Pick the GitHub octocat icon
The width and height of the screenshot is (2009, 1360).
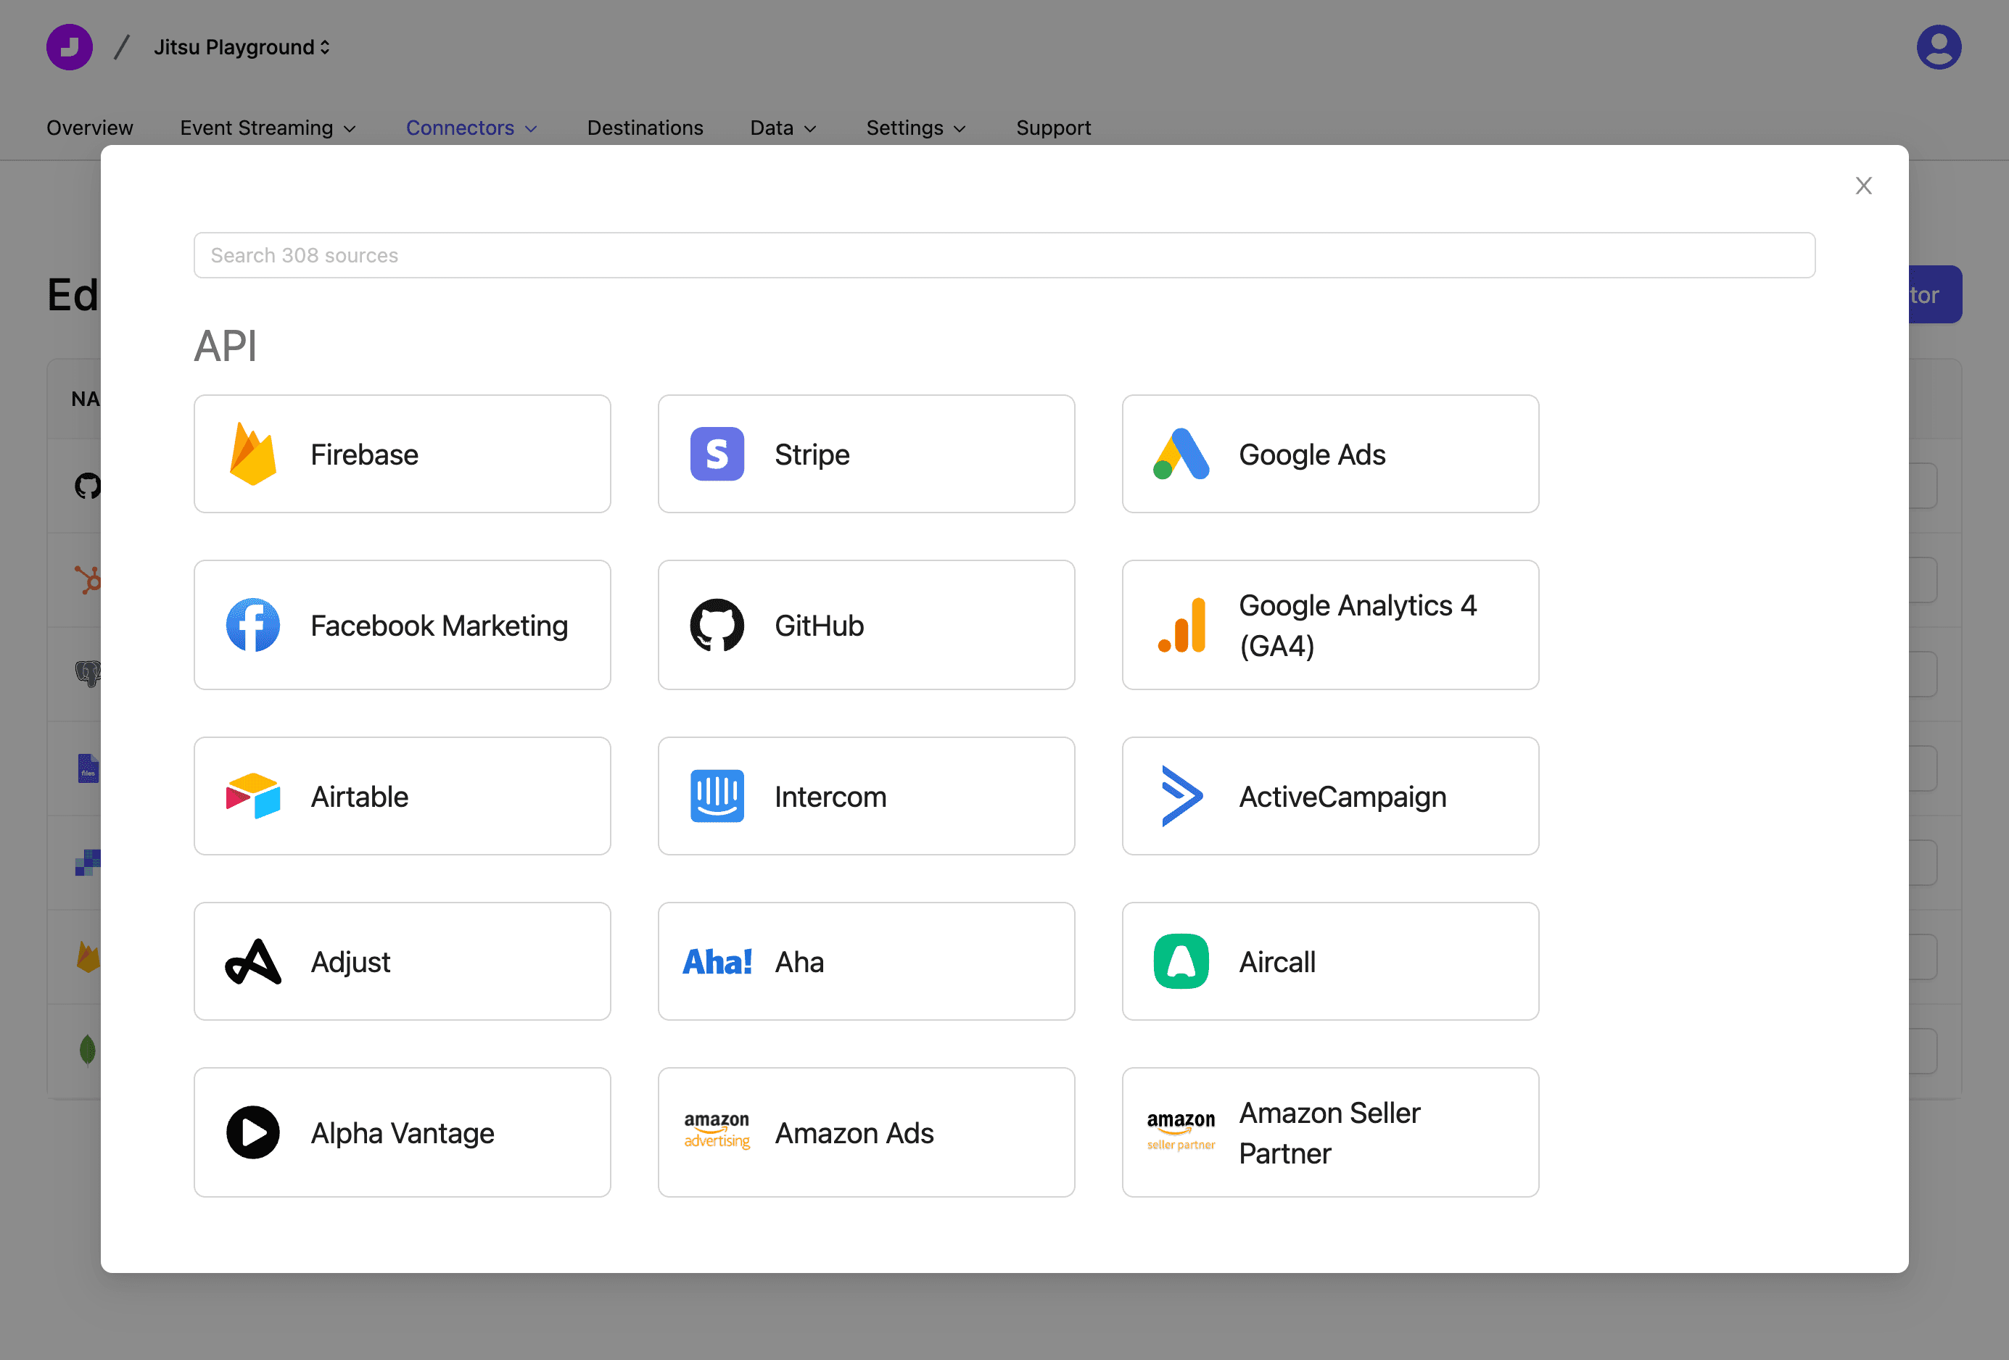coord(717,625)
